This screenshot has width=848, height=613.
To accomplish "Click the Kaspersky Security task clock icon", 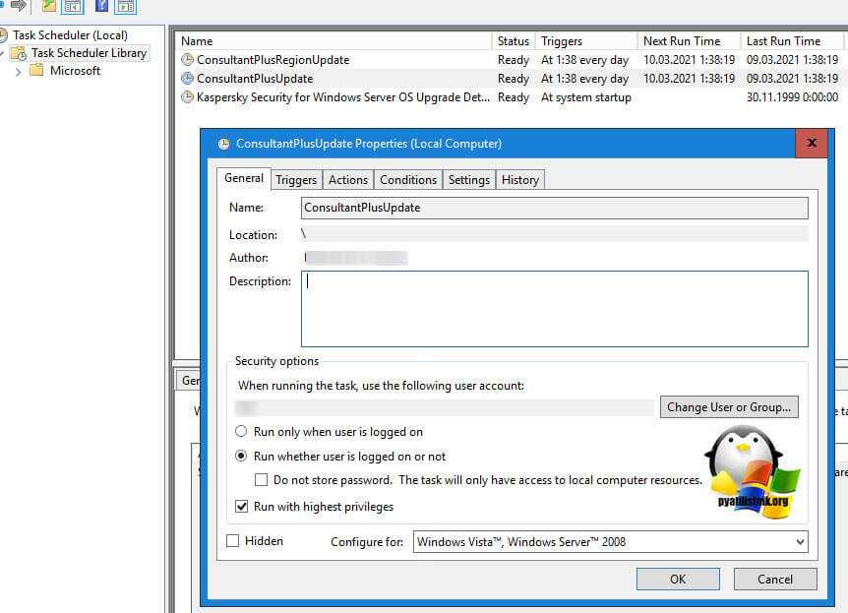I will pyautogui.click(x=188, y=97).
